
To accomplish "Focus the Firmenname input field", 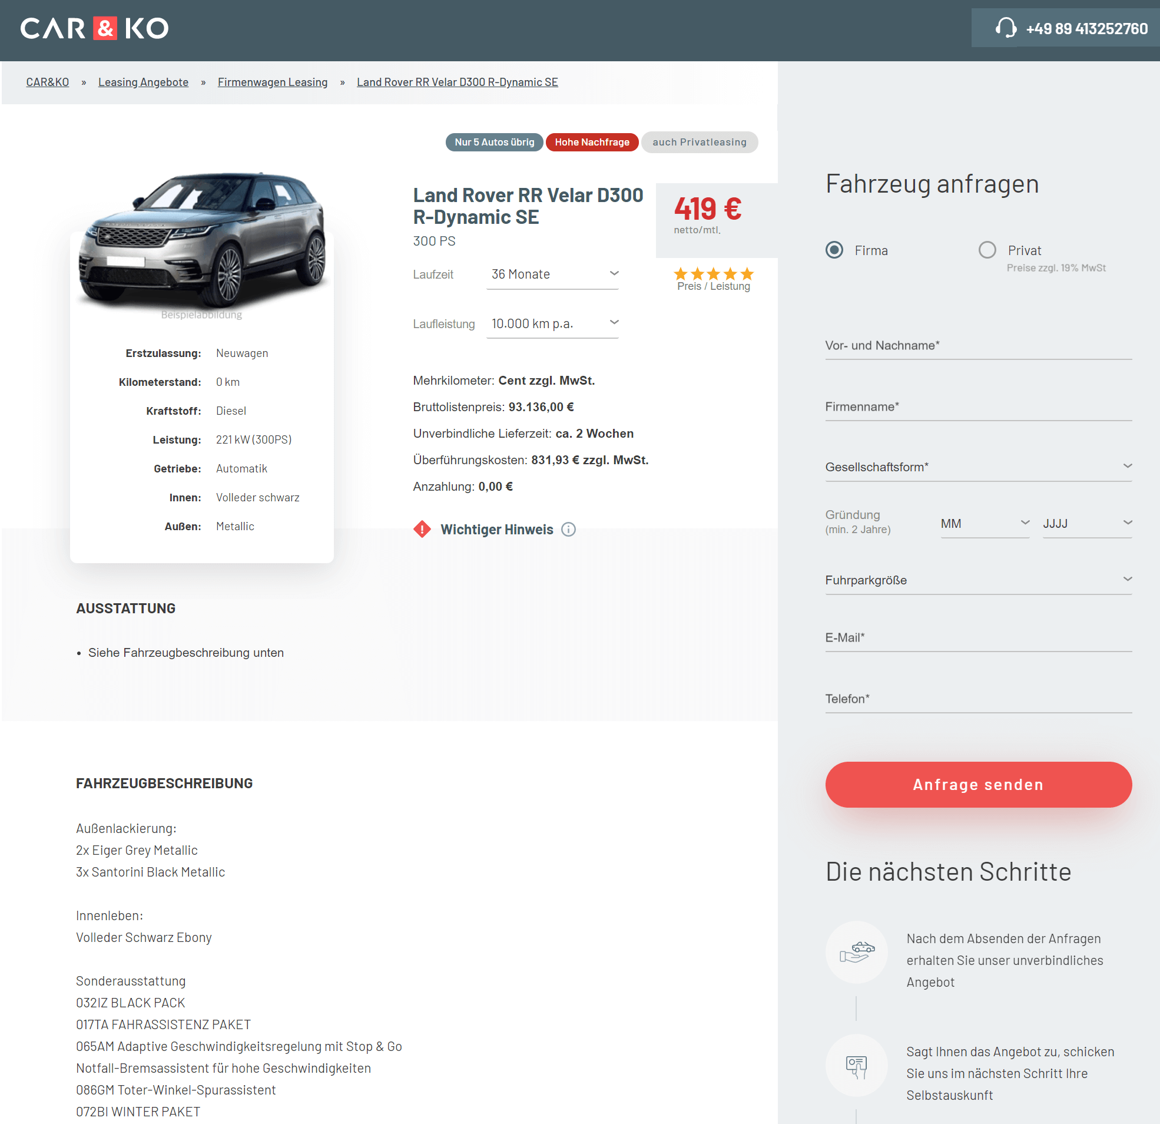I will point(978,406).
